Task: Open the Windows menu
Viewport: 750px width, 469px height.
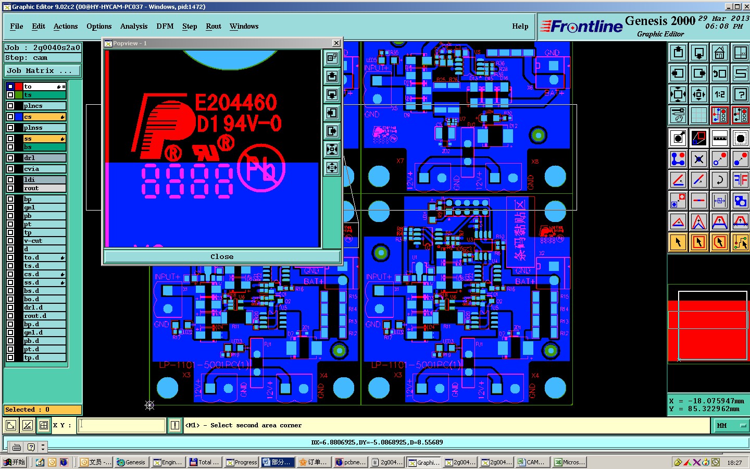Action: point(244,26)
